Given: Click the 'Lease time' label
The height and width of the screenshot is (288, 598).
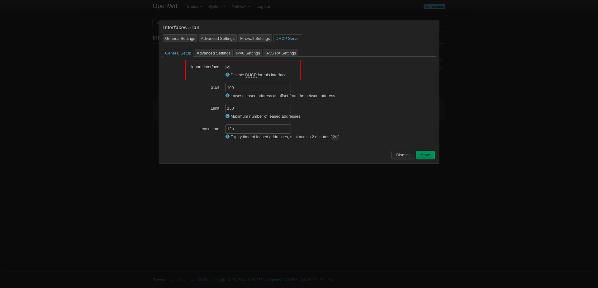Looking at the screenshot, I should (x=209, y=129).
